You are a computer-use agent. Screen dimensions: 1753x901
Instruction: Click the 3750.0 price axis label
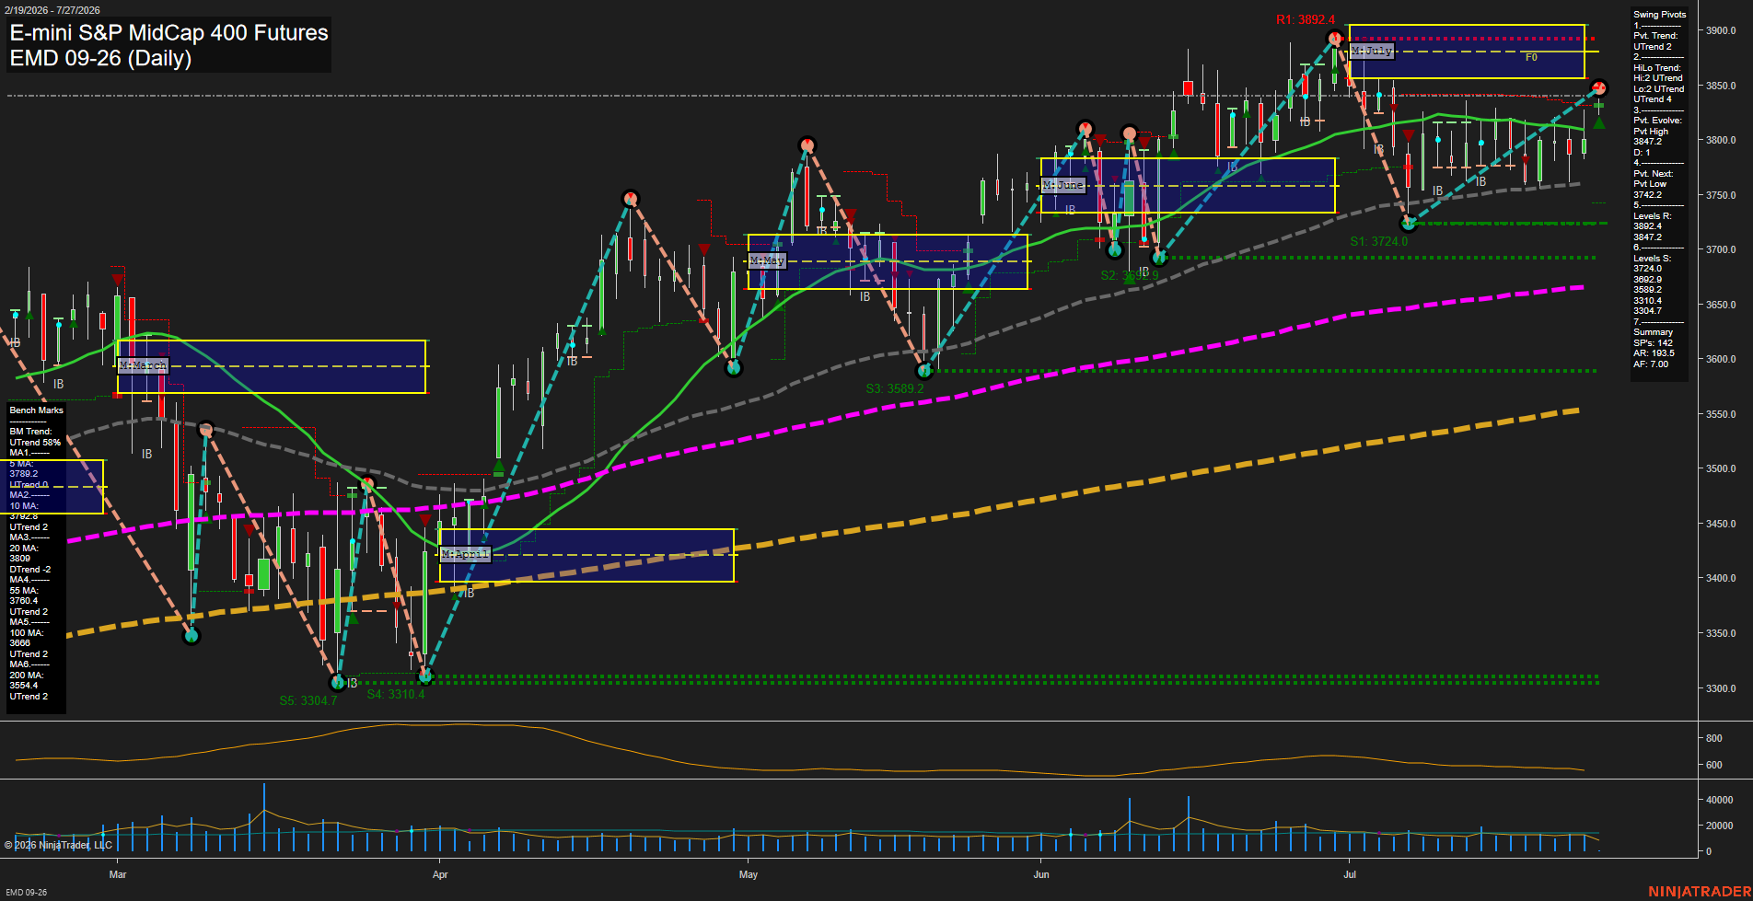coord(1721,195)
